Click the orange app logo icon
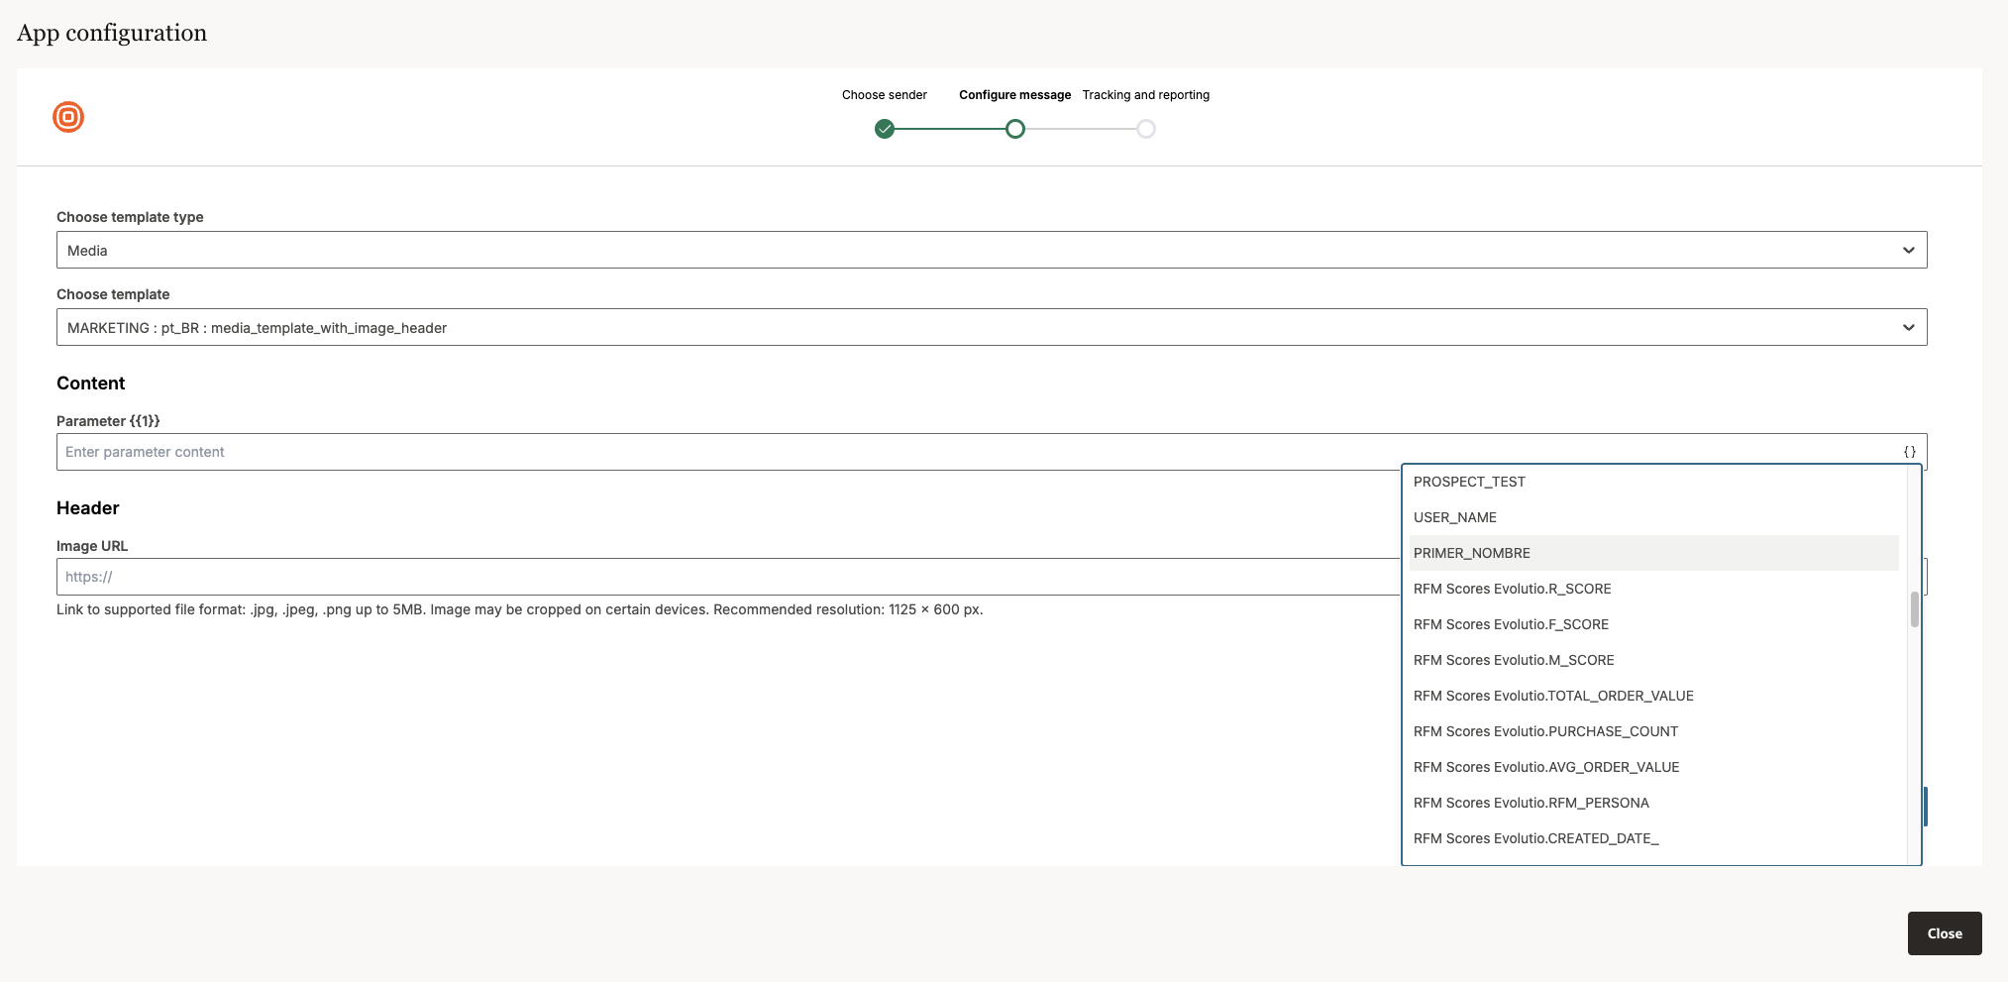Image resolution: width=2008 pixels, height=982 pixels. 67,117
